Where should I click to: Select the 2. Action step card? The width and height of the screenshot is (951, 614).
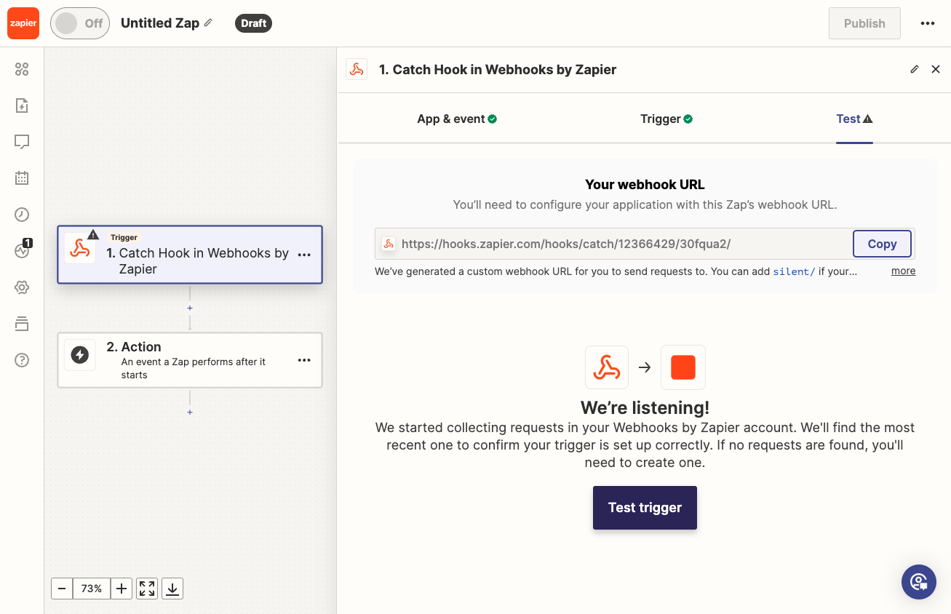click(190, 360)
